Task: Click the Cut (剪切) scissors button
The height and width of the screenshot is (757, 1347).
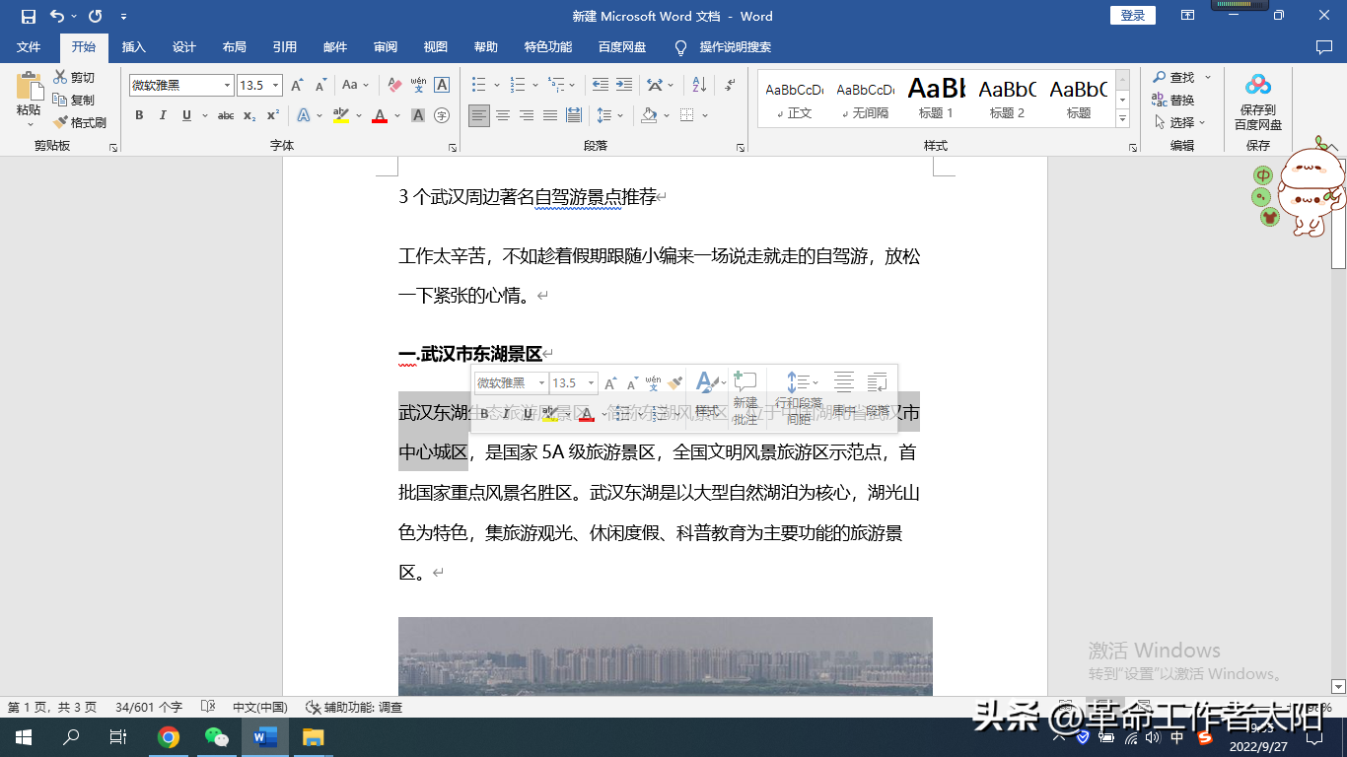Action: pyautogui.click(x=75, y=77)
